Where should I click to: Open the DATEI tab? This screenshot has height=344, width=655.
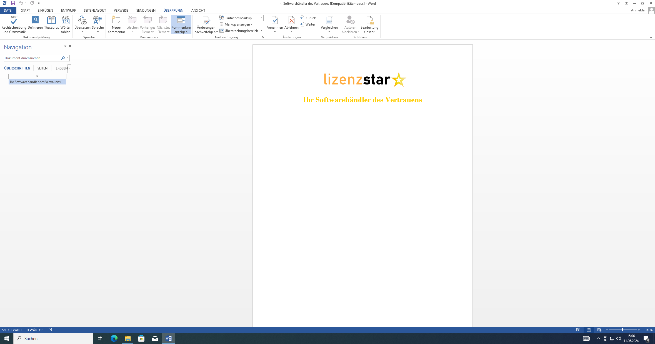[x=8, y=10]
